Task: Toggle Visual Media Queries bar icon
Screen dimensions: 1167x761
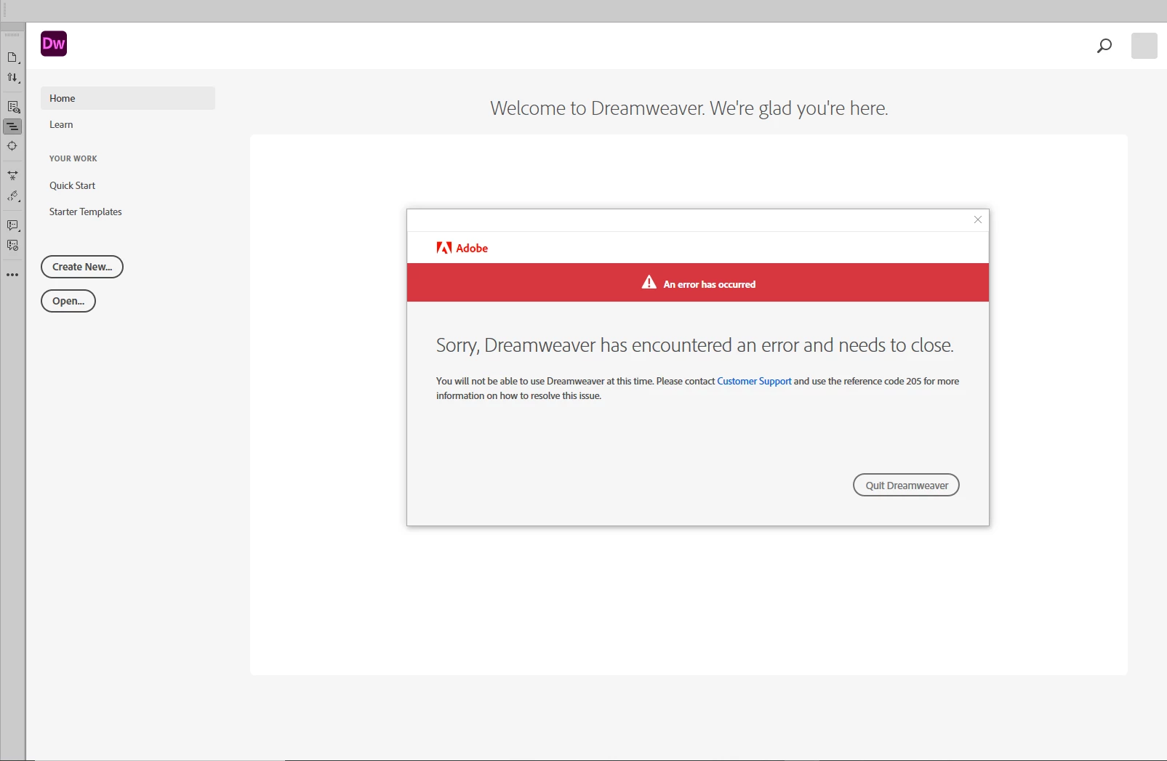Action: (12, 126)
